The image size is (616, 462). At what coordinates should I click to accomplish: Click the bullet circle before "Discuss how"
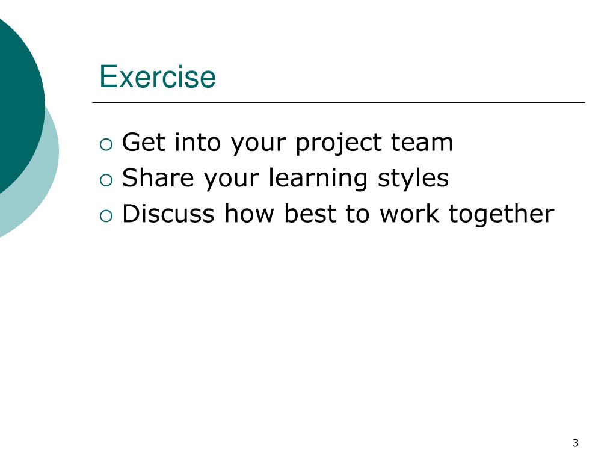tap(106, 216)
